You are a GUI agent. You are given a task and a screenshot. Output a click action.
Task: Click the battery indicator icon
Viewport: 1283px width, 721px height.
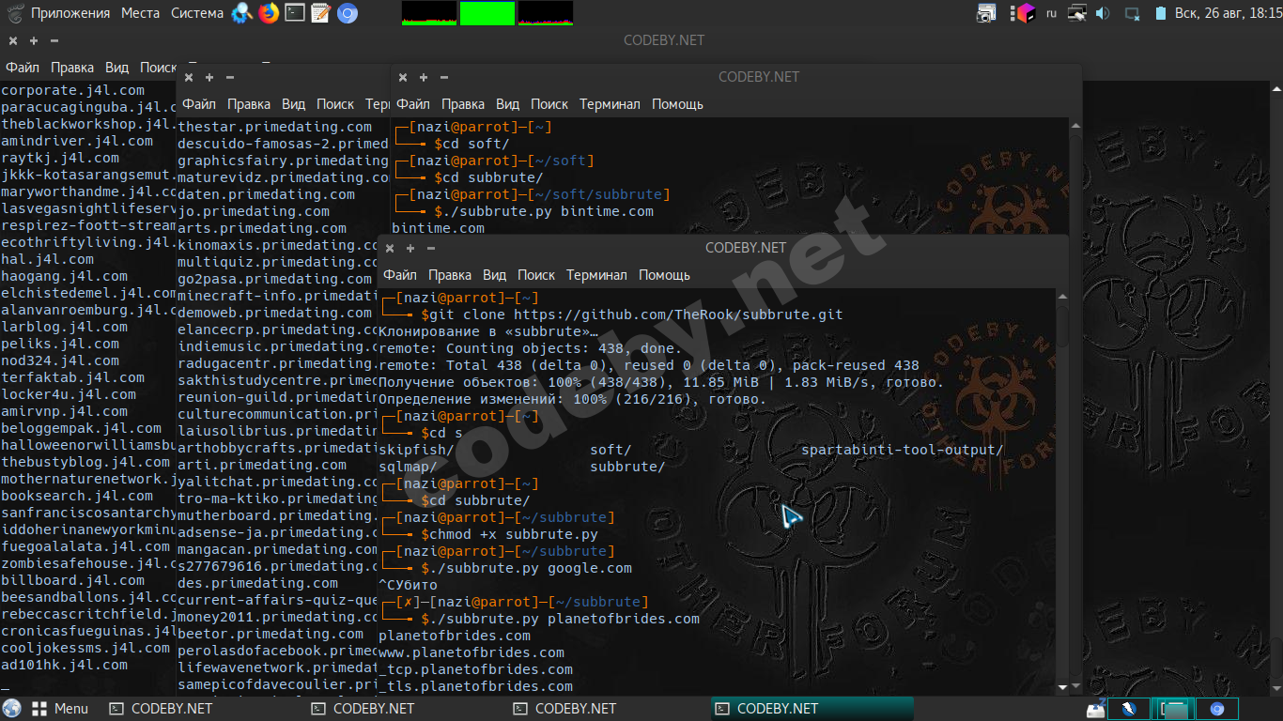(x=1161, y=13)
